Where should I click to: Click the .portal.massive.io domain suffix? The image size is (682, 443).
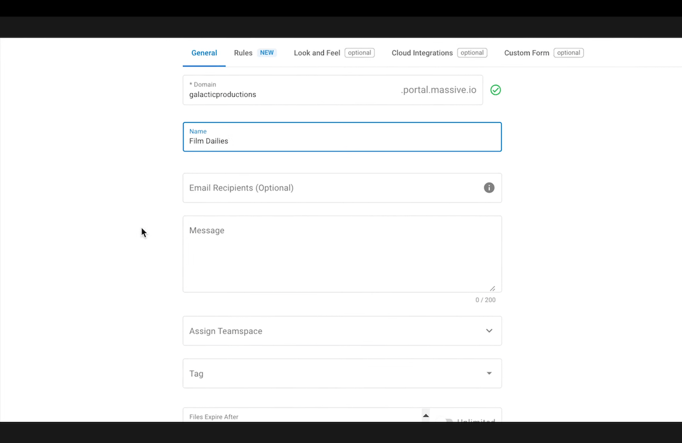click(x=439, y=90)
